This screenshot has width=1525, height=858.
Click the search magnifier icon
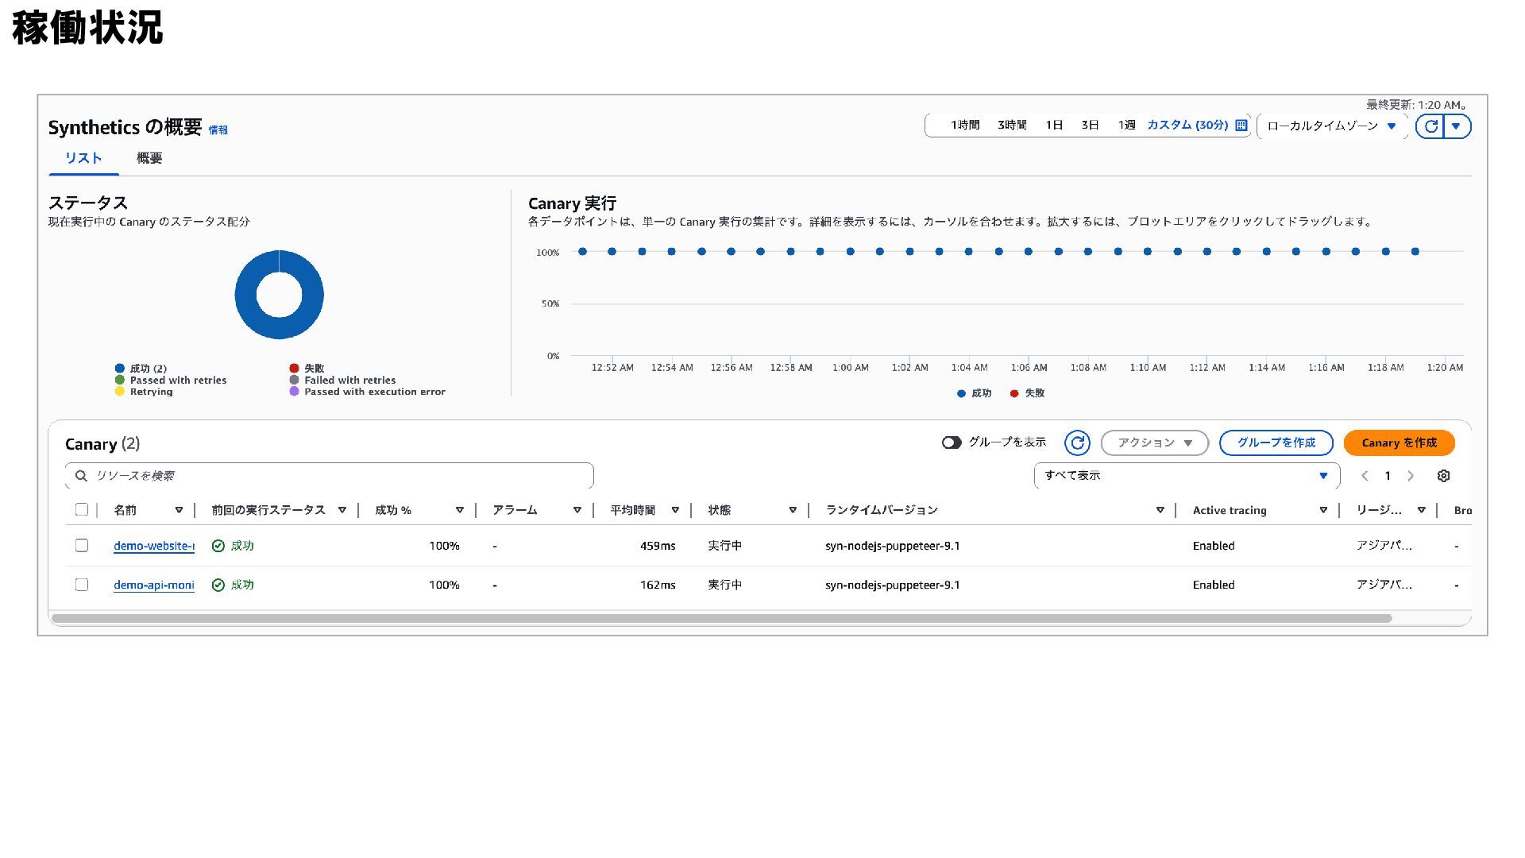[x=81, y=476]
